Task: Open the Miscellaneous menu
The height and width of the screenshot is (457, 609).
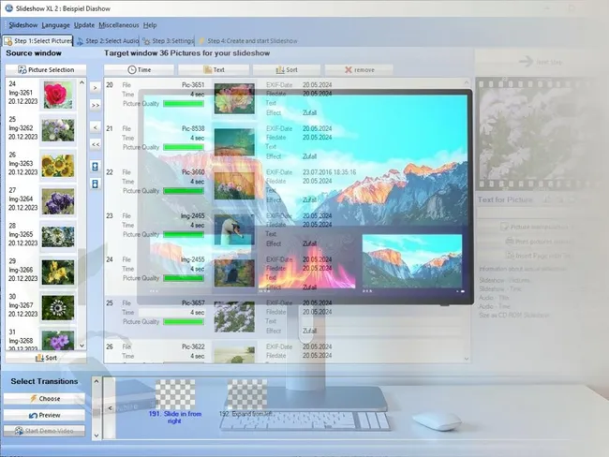Action: click(x=118, y=25)
